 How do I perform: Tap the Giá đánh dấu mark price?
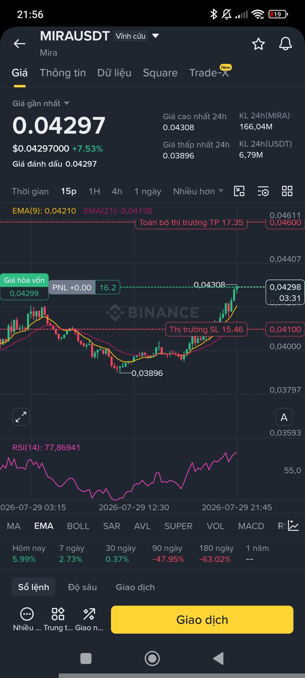tap(55, 164)
